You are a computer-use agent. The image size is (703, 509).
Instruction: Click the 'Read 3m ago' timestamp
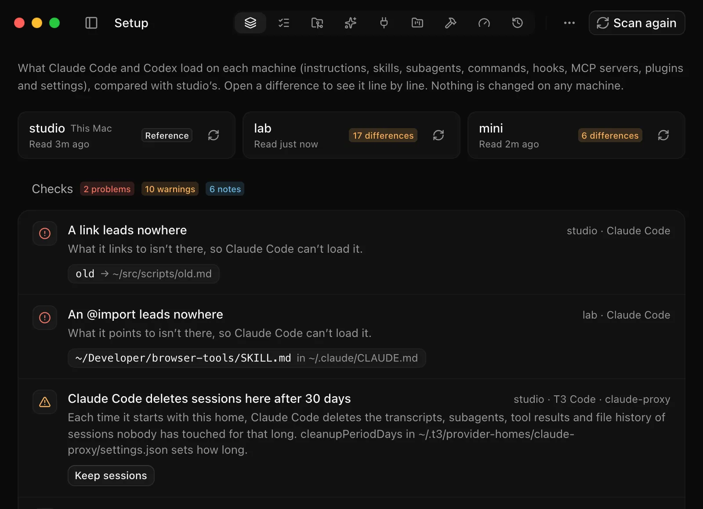coord(59,144)
